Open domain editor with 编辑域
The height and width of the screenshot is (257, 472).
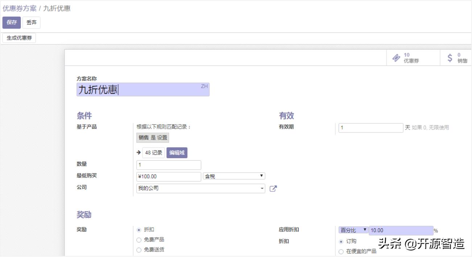point(177,153)
